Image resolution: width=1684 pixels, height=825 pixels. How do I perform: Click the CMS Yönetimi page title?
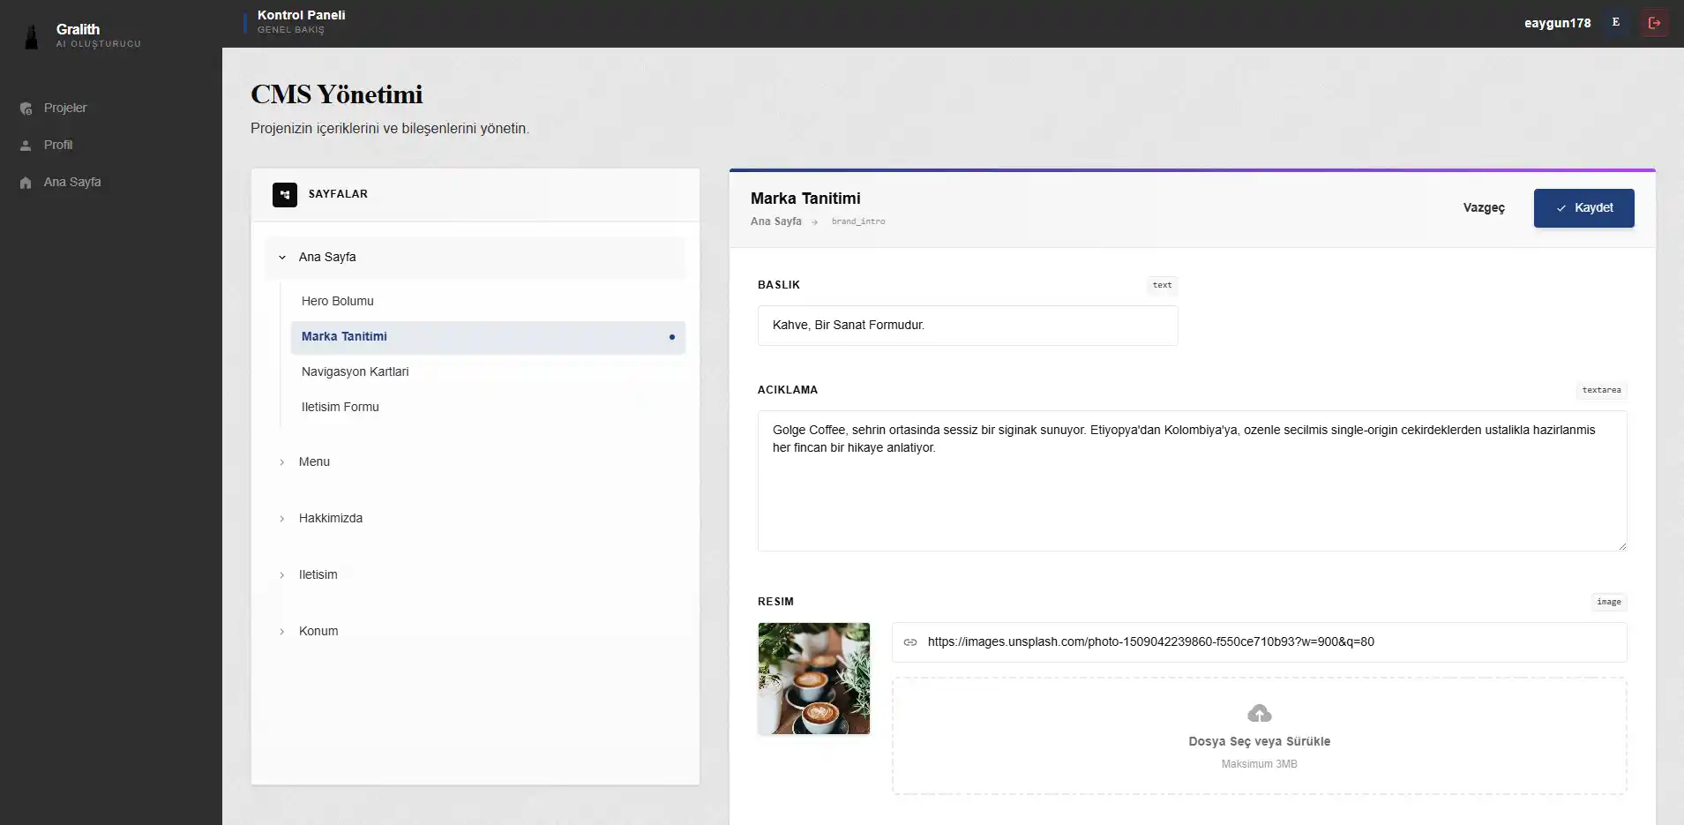336,94
